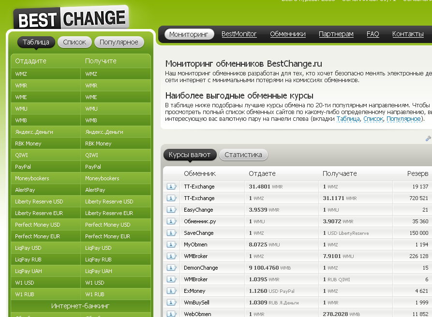Open info icon for MyObmen row
432x317 pixels.
tap(171, 245)
